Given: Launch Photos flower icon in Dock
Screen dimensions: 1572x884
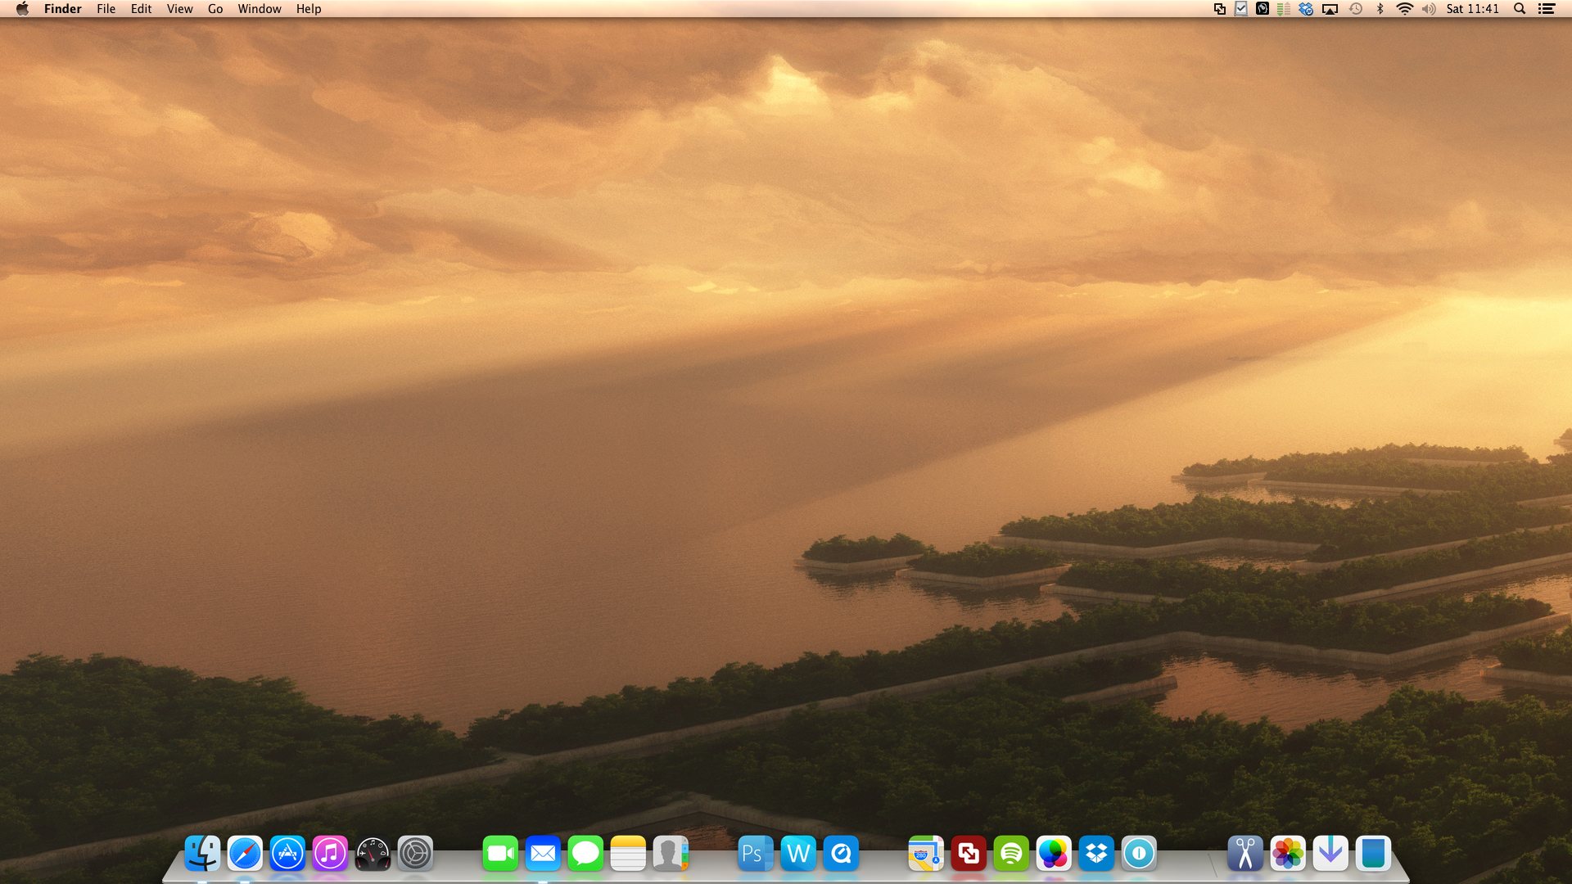Looking at the screenshot, I should tap(1288, 854).
